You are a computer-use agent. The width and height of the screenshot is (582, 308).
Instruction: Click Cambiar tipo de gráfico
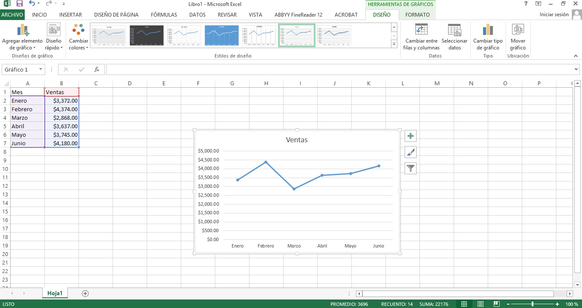488,37
